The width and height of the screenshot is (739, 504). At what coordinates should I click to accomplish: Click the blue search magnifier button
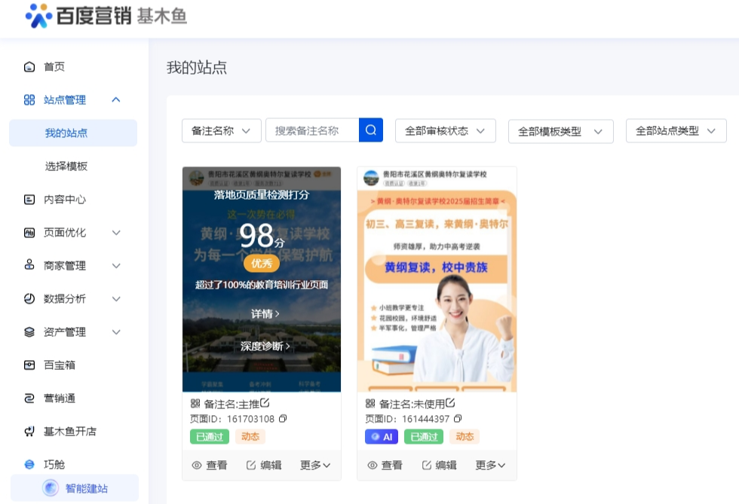point(371,130)
